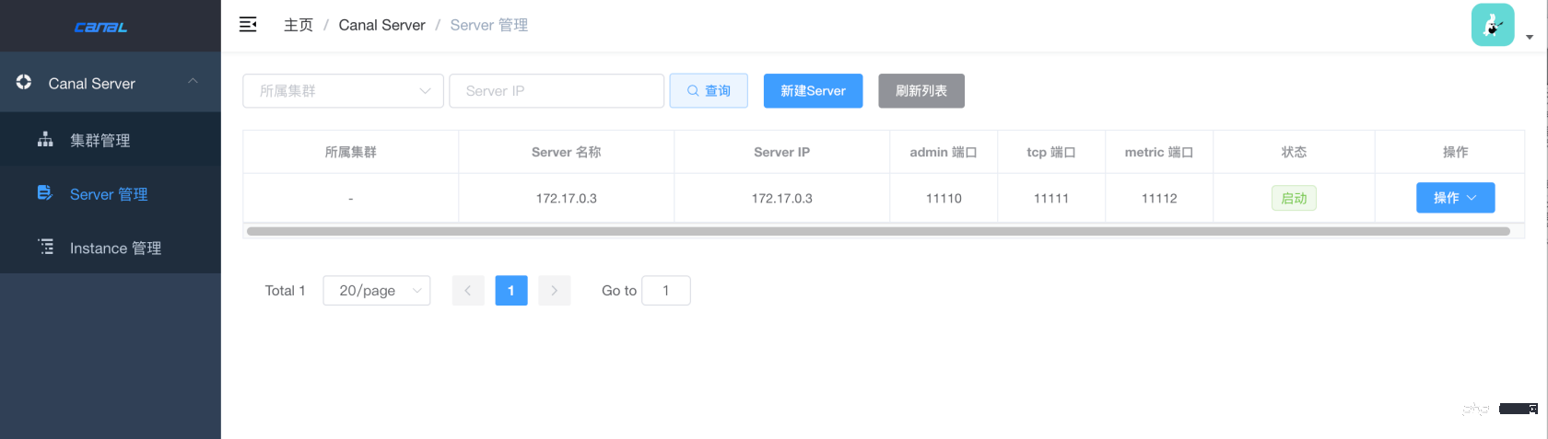Viewport: 1548px width, 439px height.
Task: Open the 所属集群 filter dropdown
Action: click(343, 91)
